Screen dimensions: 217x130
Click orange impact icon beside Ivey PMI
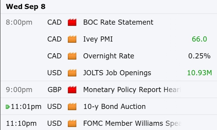click(72, 39)
